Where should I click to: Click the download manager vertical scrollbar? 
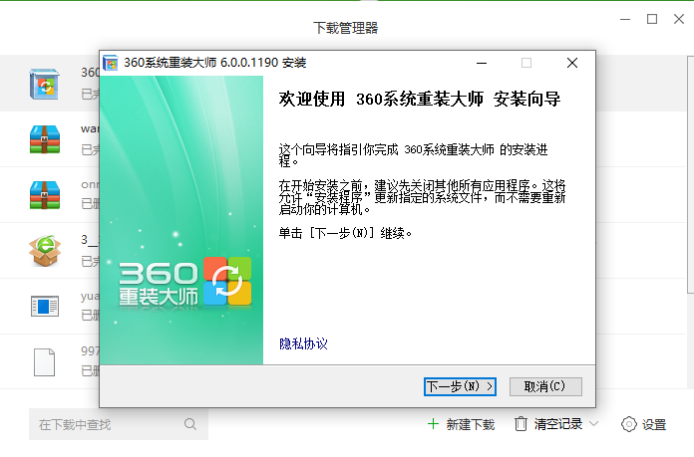[x=690, y=174]
